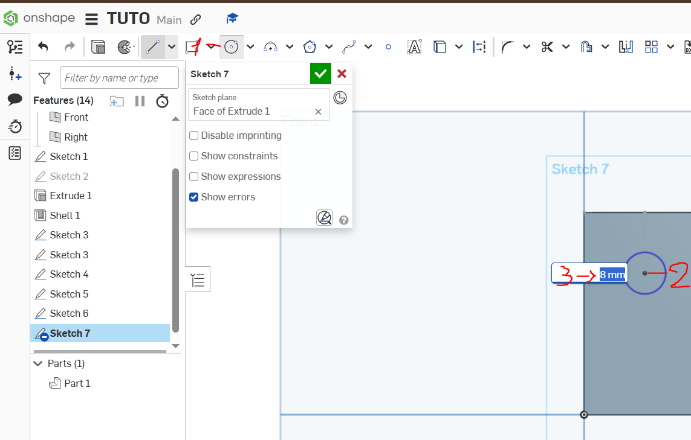691x440 pixels.
Task: Open the custom tables checklist icon
Action: click(15, 153)
